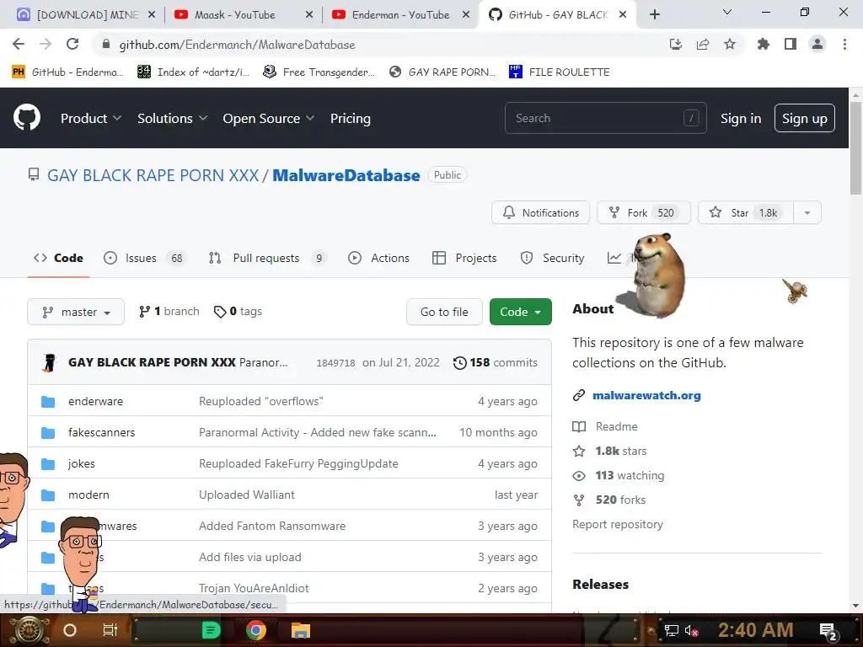
Task: Open a new browser tab with plus
Action: click(654, 14)
